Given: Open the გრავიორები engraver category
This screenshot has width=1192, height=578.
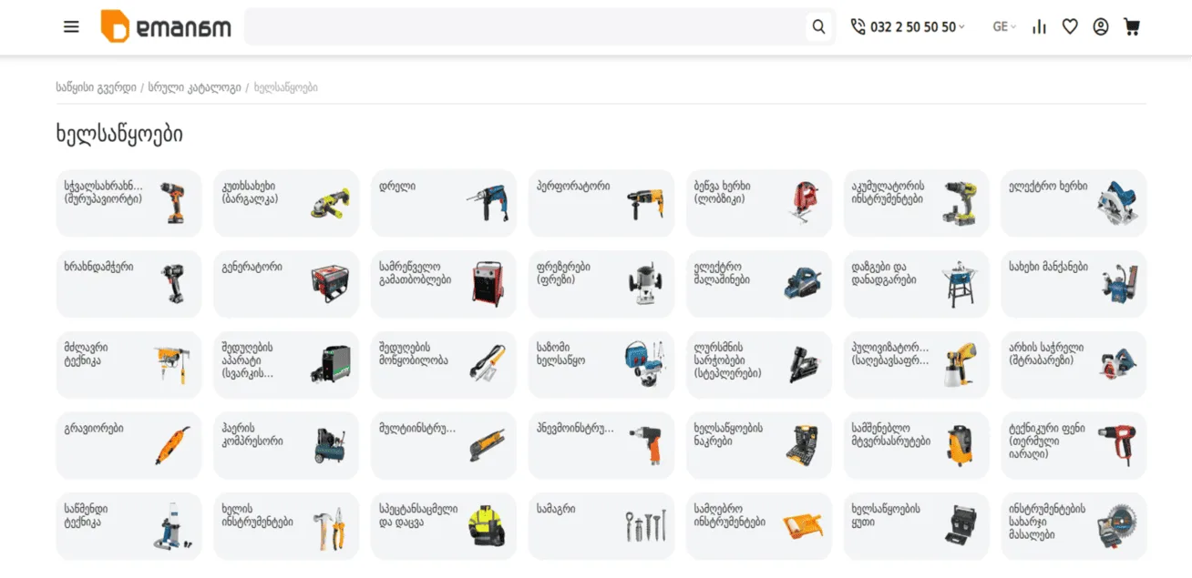Looking at the screenshot, I should tap(128, 446).
